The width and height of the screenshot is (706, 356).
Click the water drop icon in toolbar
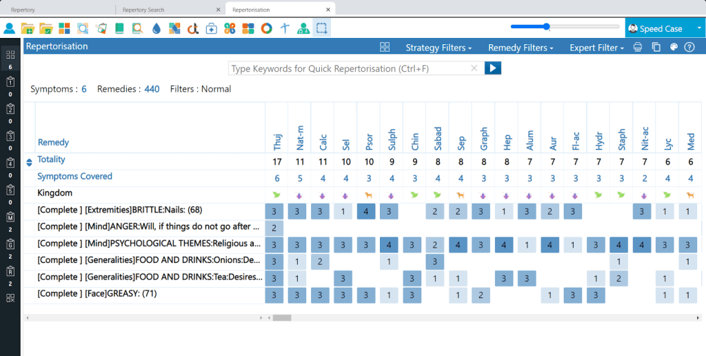pyautogui.click(x=156, y=28)
